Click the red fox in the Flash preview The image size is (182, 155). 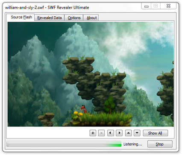[84, 109]
